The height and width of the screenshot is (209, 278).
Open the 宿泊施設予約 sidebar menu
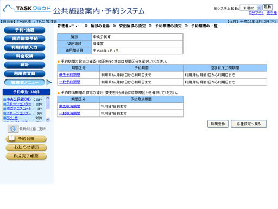[24, 39]
